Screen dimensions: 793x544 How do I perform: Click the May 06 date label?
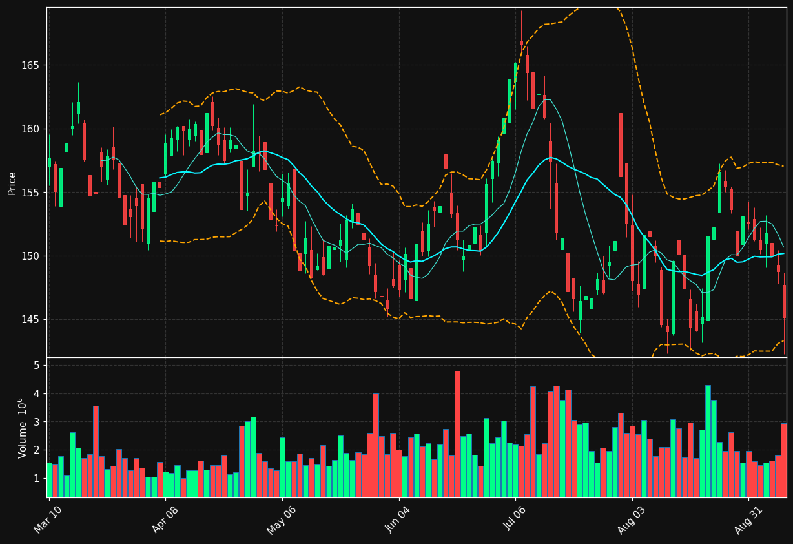tap(281, 519)
